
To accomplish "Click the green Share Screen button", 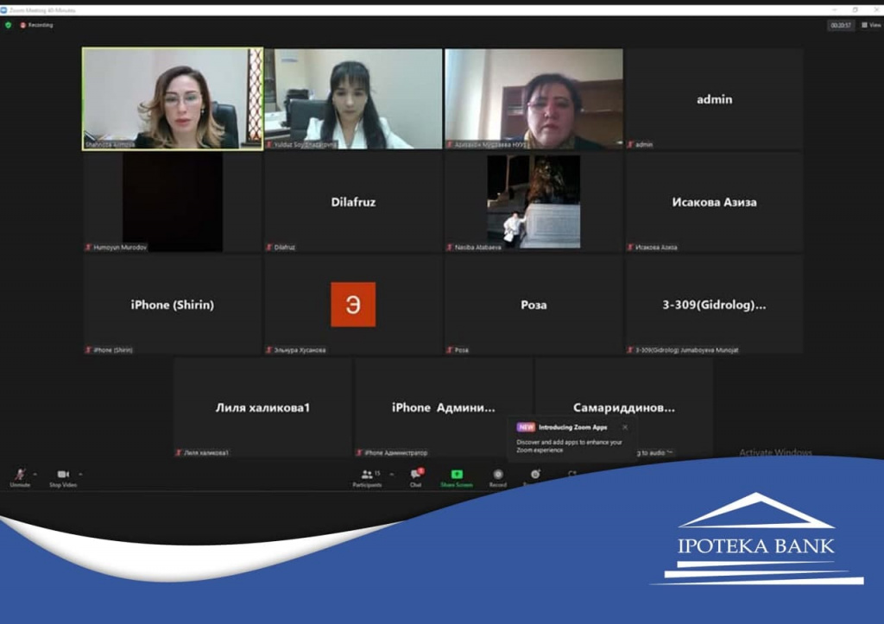I will 457,476.
